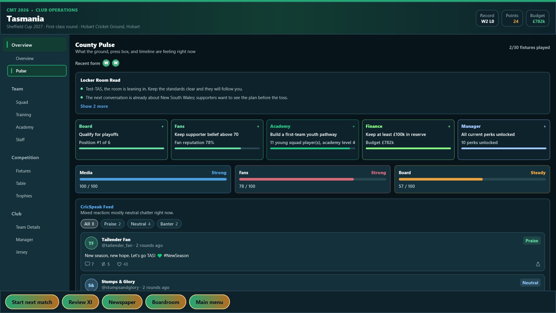Click the Start next match button

(x=32, y=302)
